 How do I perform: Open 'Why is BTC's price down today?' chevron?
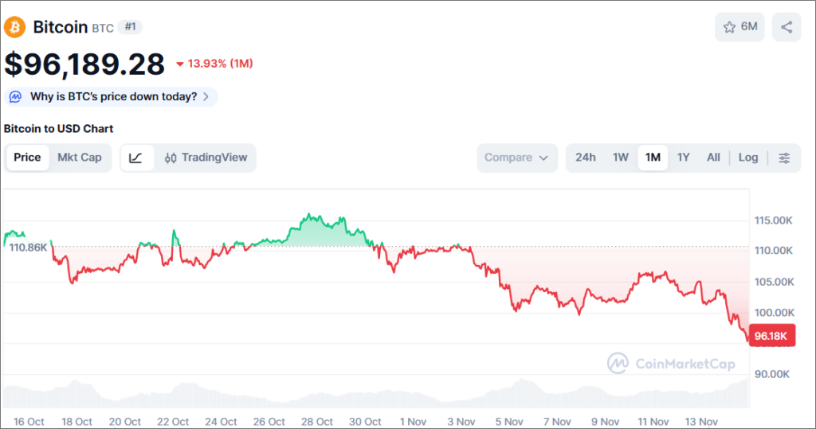point(206,97)
